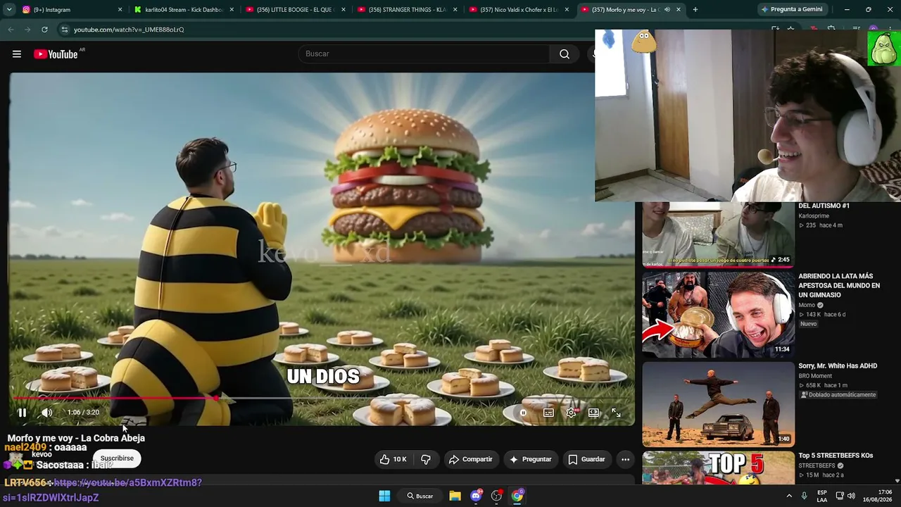Close the Nico Valdi x Chofer tab
This screenshot has height=507, width=901.
pos(567,10)
